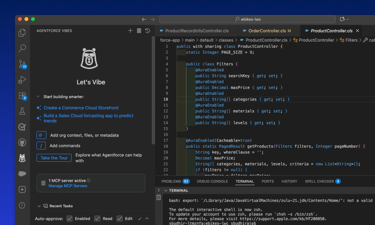Select the TERMINAL panel tab
This screenshot has height=225, width=375.
pyautogui.click(x=244, y=181)
